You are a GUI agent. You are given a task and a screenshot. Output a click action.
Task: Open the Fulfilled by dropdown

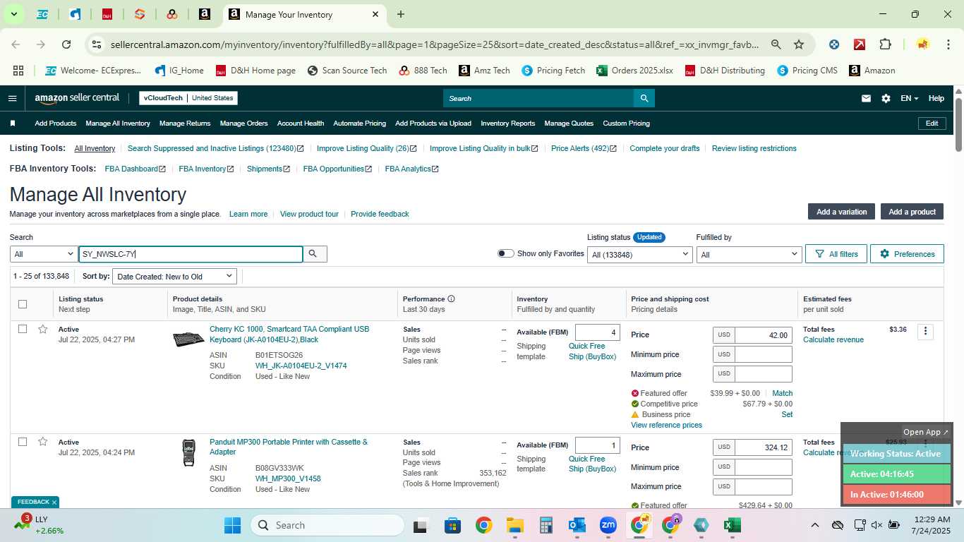click(x=748, y=254)
